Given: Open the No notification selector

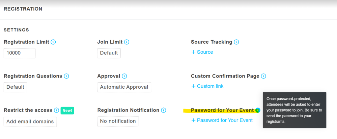Looking at the screenshot, I should click(x=118, y=122).
